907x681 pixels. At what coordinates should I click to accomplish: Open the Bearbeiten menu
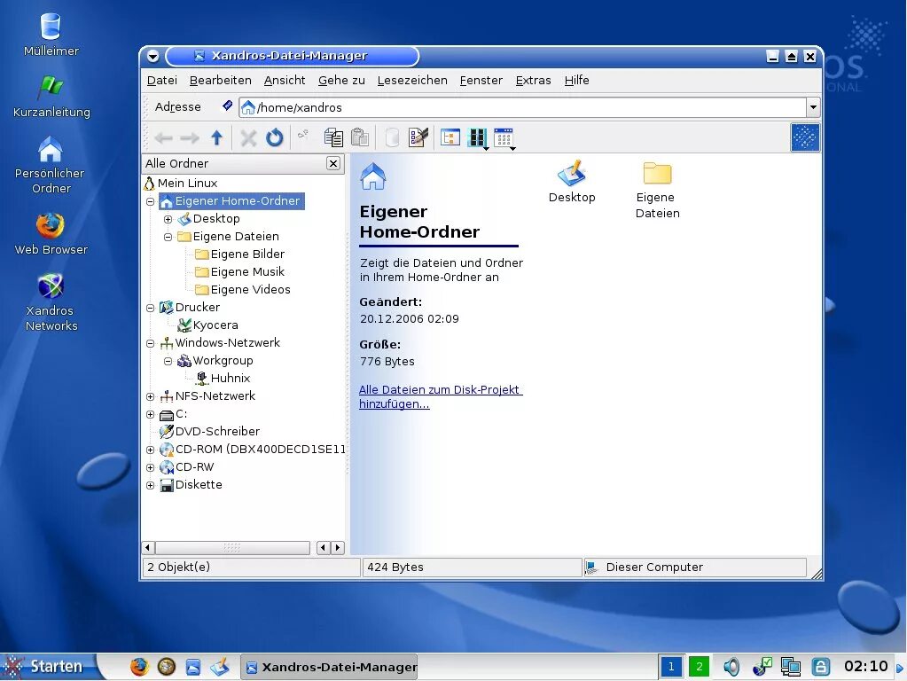click(221, 81)
